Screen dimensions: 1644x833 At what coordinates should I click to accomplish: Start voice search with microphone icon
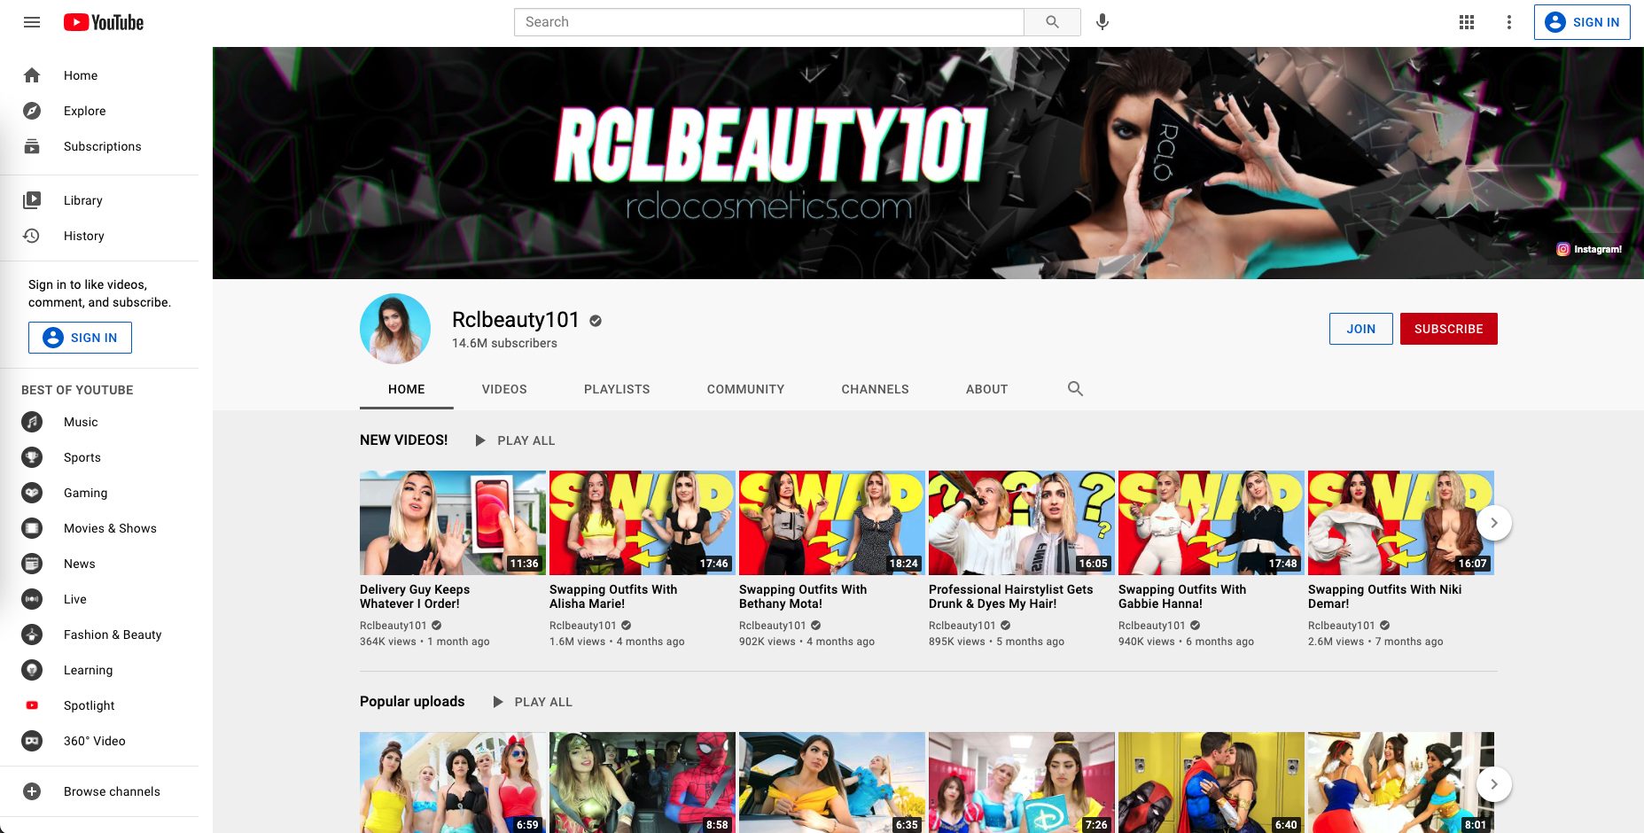[x=1102, y=22]
